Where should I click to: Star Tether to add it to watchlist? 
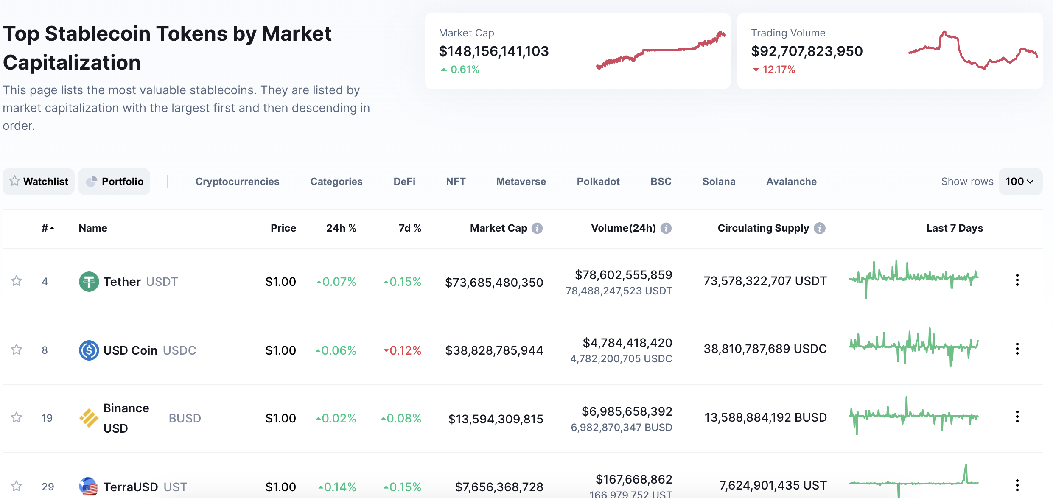coord(17,281)
